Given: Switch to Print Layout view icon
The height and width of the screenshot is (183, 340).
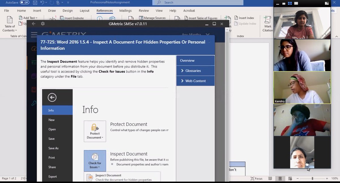Looking at the screenshot, I should pyautogui.click(x=280, y=178).
